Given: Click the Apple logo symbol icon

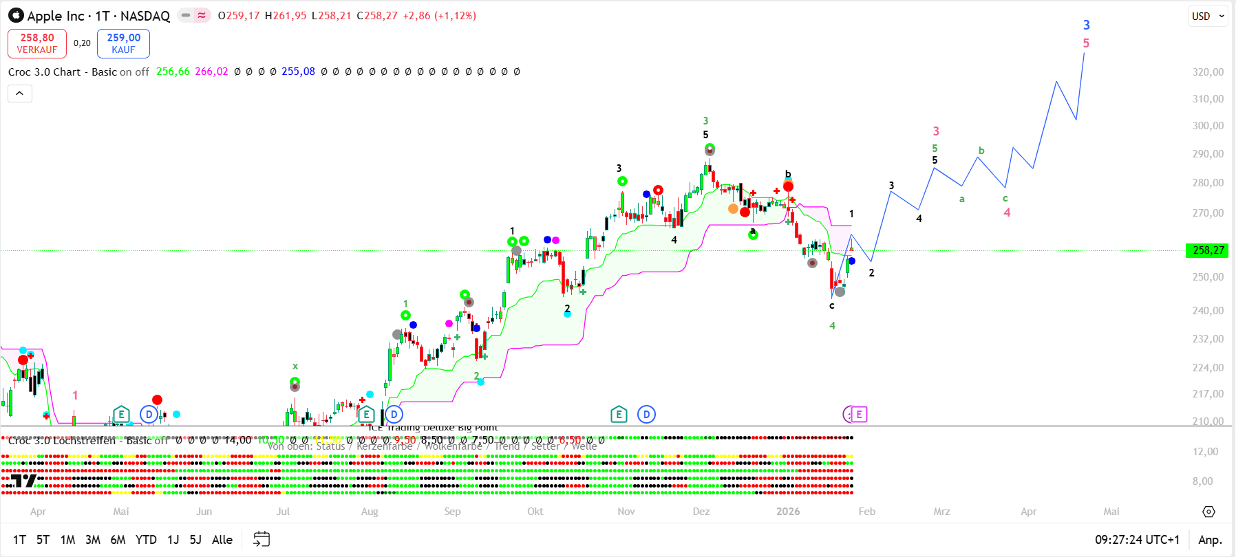Looking at the screenshot, I should click(16, 16).
